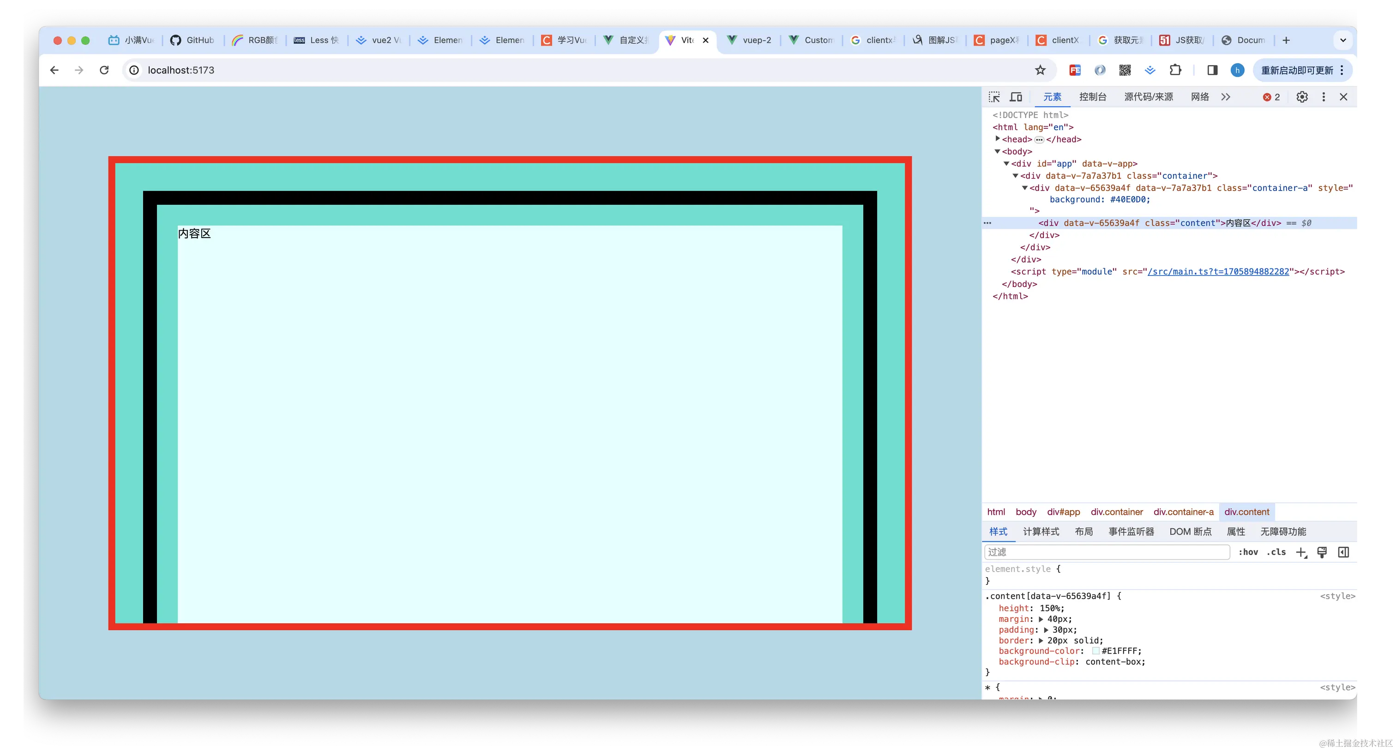Open DevTools settings gear

(1302, 97)
